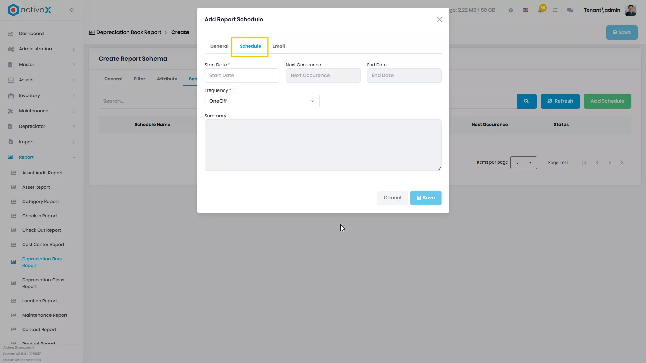
Task: Close the Add Report Schedule dialog
Action: click(439, 20)
